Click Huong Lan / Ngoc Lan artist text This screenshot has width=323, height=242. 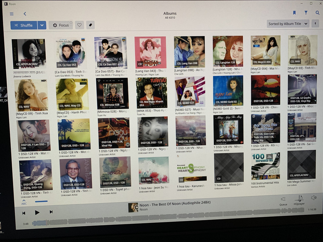pyautogui.click(x=147, y=74)
